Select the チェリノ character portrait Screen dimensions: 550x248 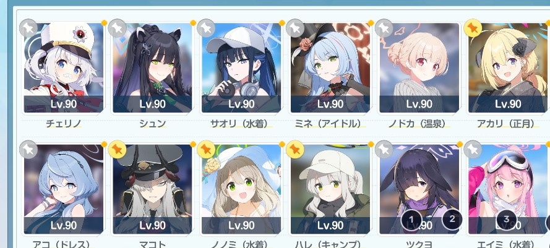tap(64, 67)
